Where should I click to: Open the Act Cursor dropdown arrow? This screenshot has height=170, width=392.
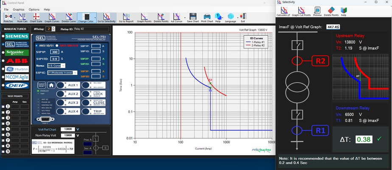coord(185,17)
